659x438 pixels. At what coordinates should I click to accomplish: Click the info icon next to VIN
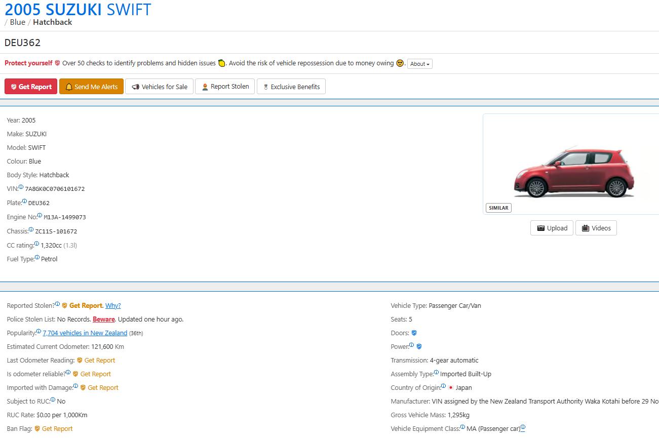point(21,187)
